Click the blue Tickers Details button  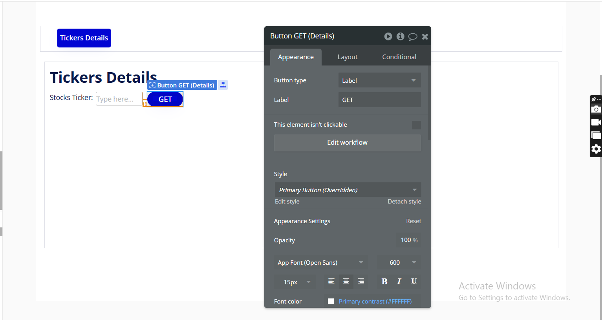(x=84, y=38)
